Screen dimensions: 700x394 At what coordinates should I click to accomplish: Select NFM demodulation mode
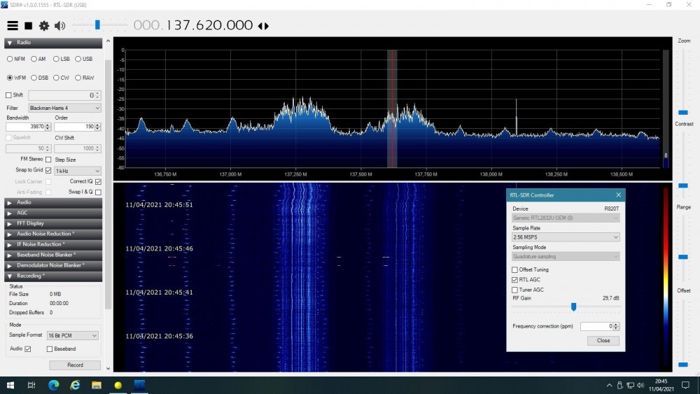point(16,59)
